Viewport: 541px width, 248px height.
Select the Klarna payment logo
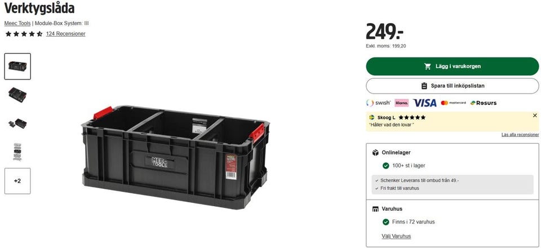pyautogui.click(x=402, y=103)
